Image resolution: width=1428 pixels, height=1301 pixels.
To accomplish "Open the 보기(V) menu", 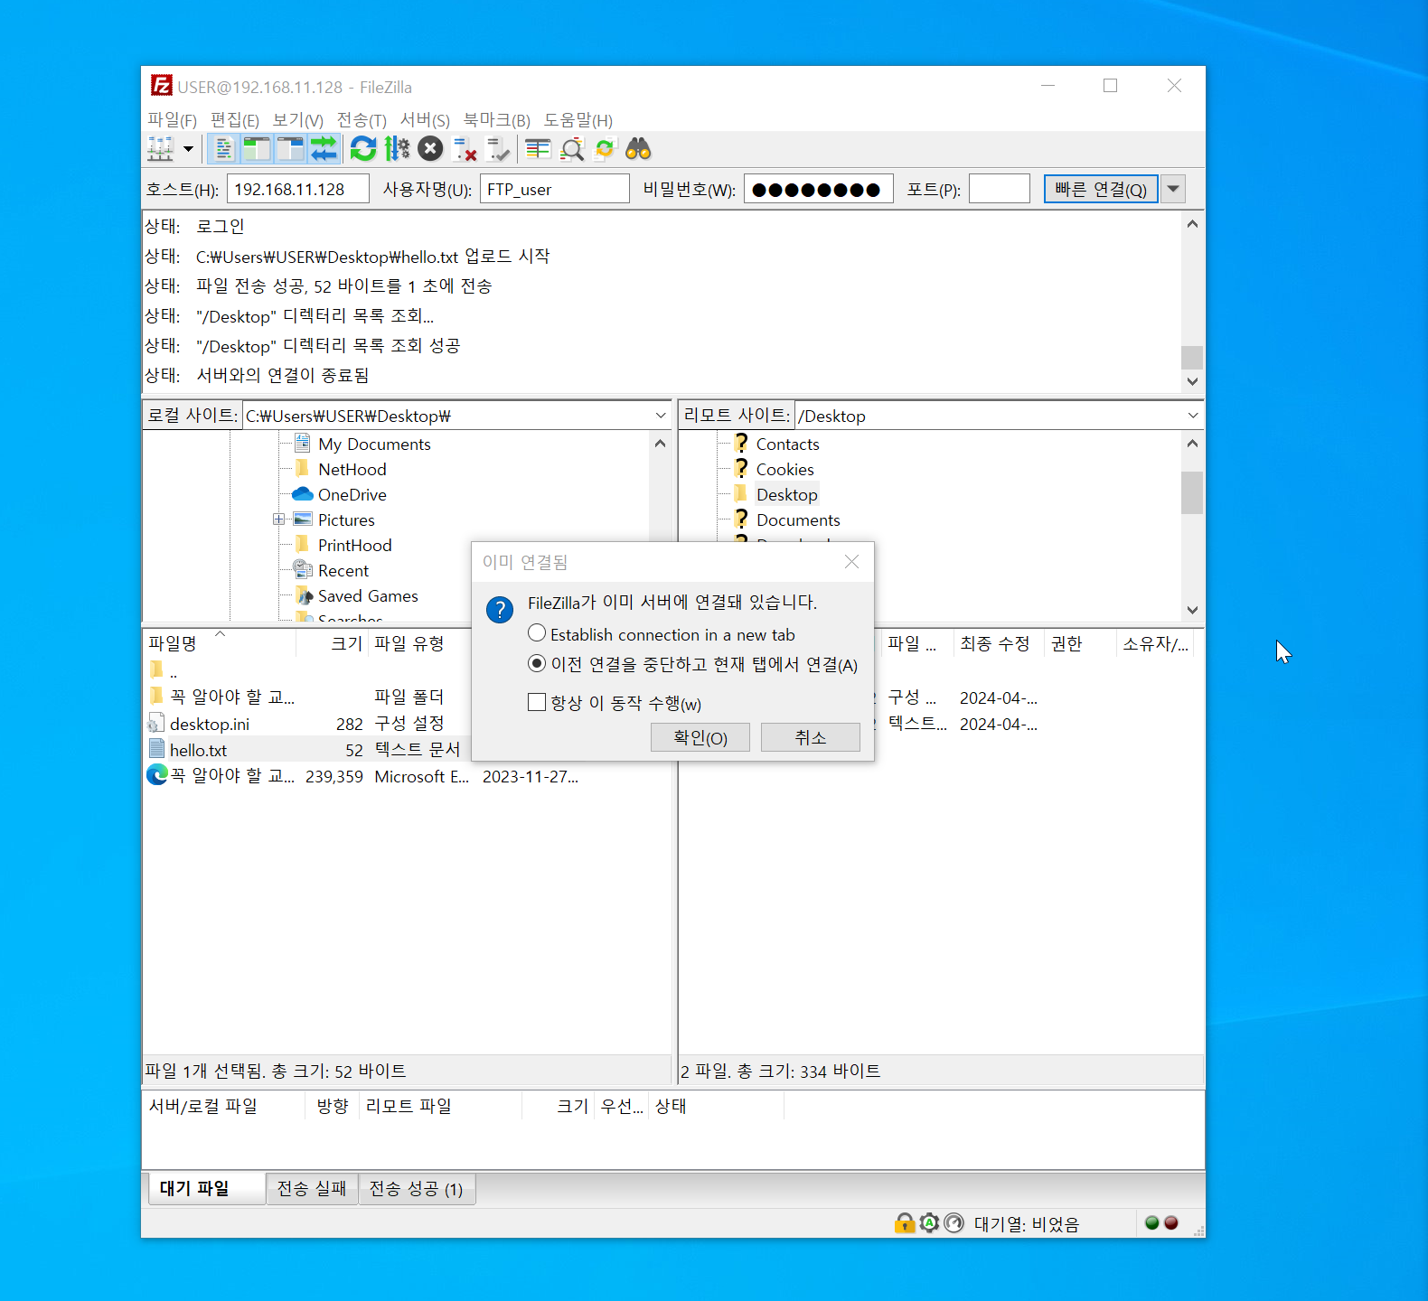I will point(297,120).
